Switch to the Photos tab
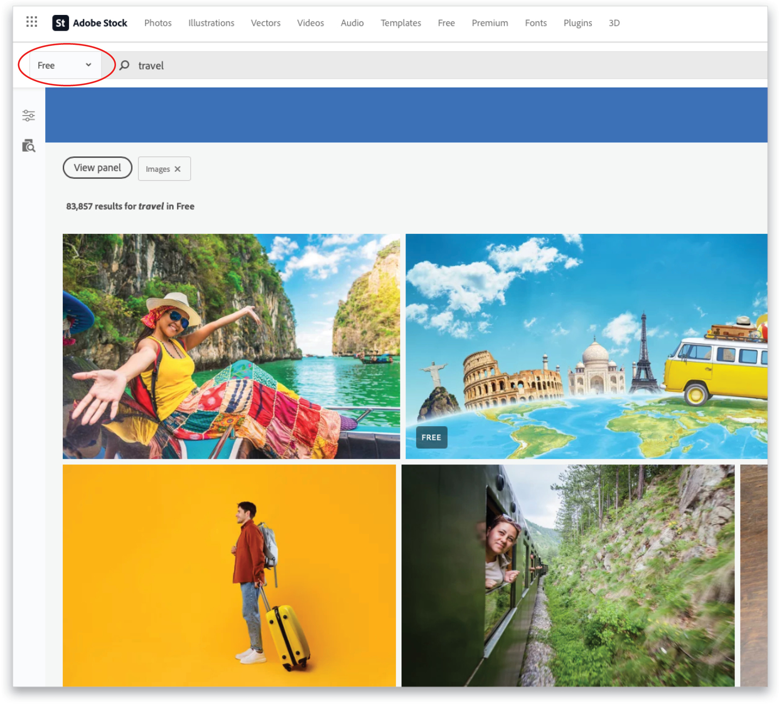This screenshot has width=779, height=704. click(157, 23)
